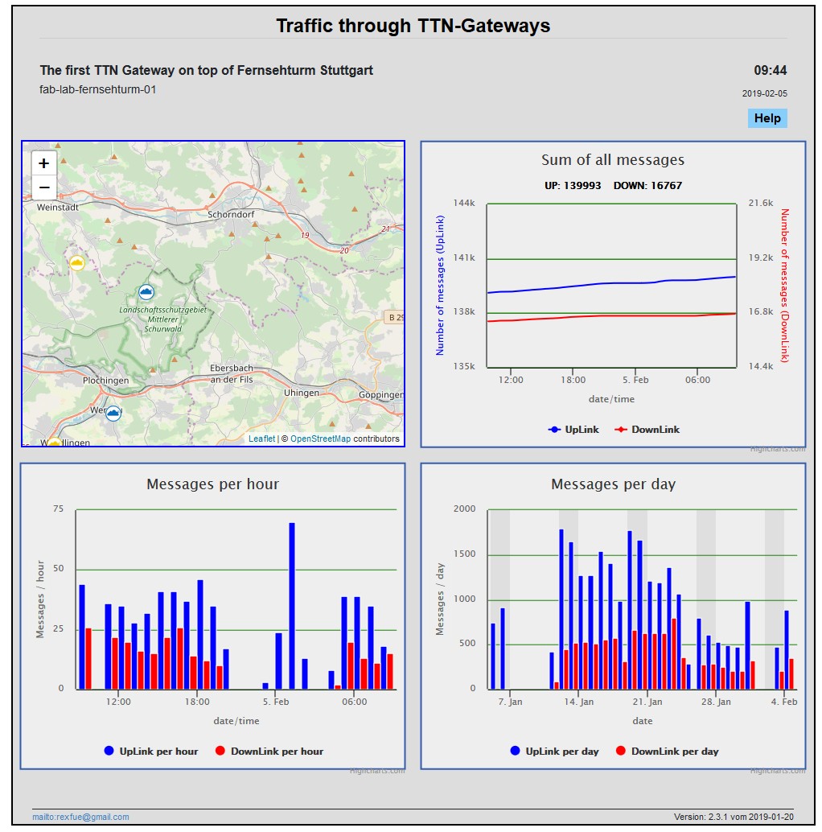Hide DownLink per hour series

coord(269,752)
